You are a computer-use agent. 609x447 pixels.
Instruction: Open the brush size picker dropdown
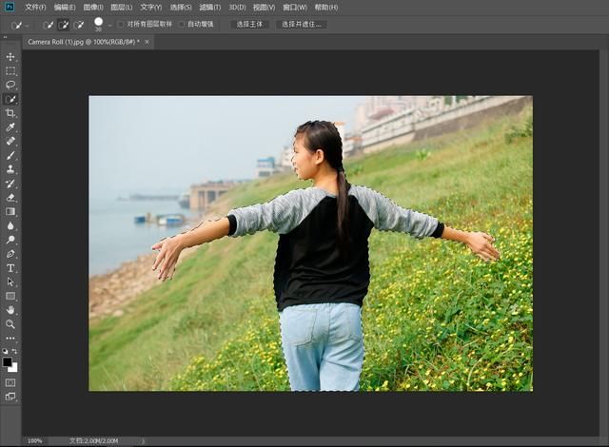coord(110,26)
